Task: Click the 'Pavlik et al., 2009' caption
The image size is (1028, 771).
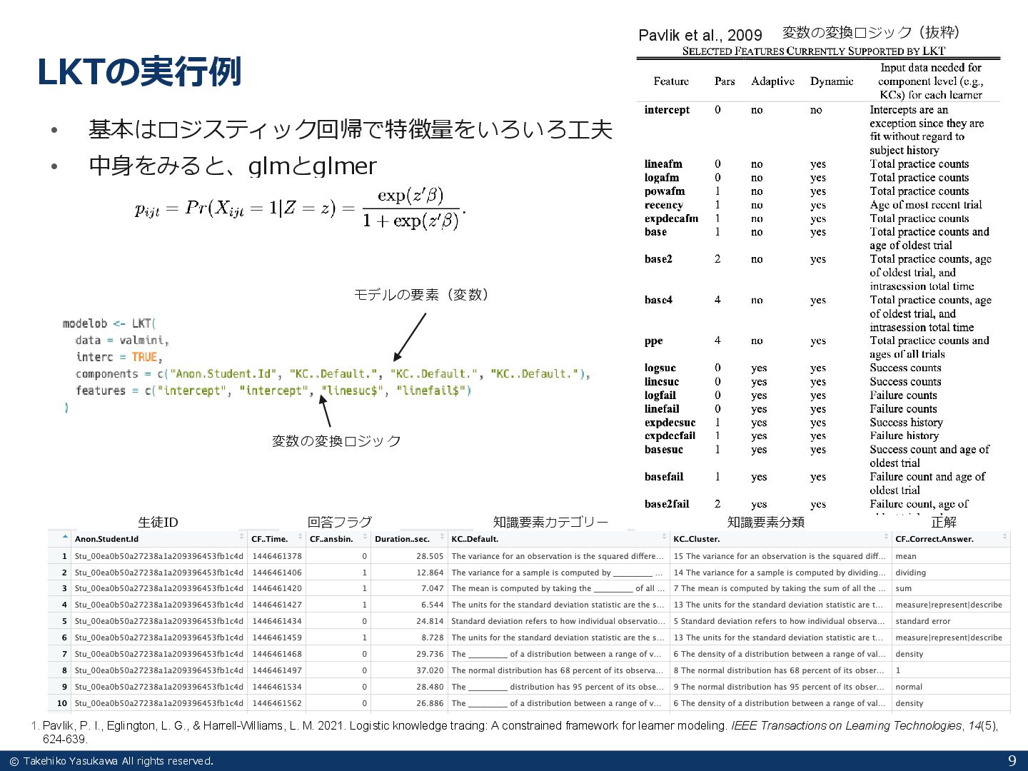Action: (700, 35)
